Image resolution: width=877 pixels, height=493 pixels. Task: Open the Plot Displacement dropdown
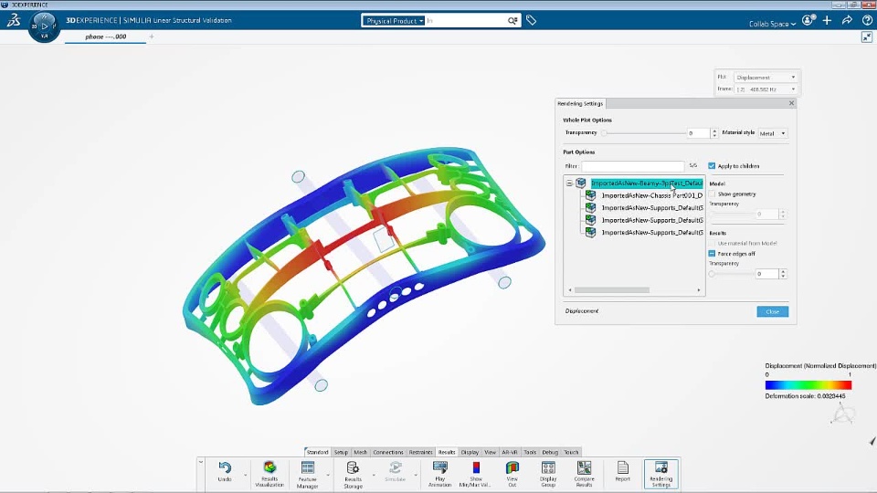coord(766,77)
